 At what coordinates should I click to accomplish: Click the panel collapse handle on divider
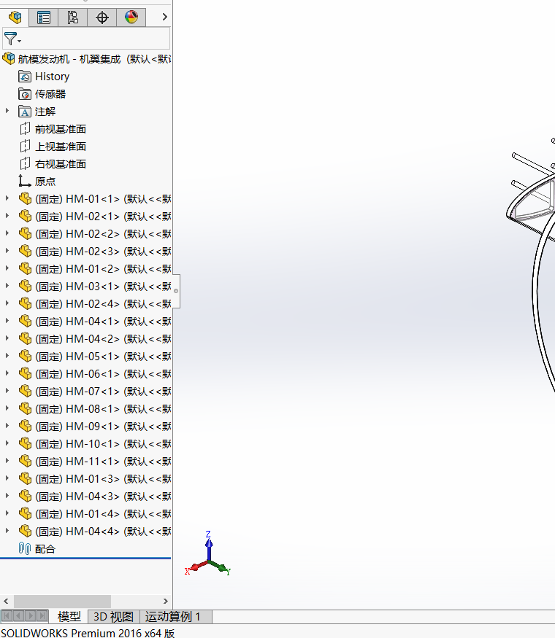pos(176,291)
